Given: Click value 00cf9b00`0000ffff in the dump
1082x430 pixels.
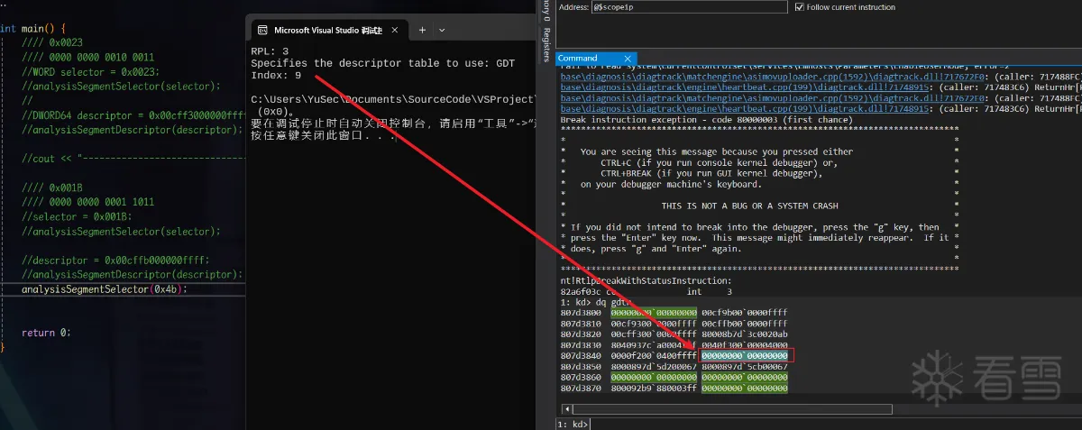Looking at the screenshot, I should 745,313.
